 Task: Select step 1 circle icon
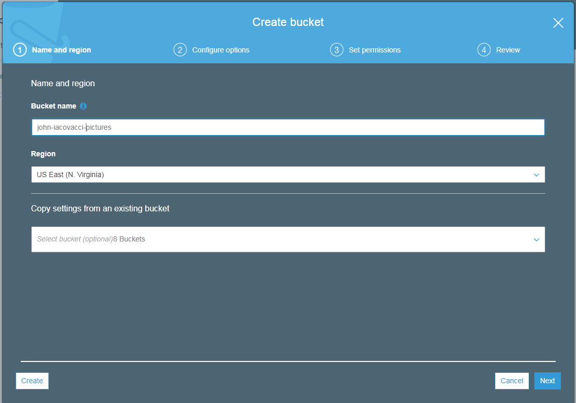point(20,50)
